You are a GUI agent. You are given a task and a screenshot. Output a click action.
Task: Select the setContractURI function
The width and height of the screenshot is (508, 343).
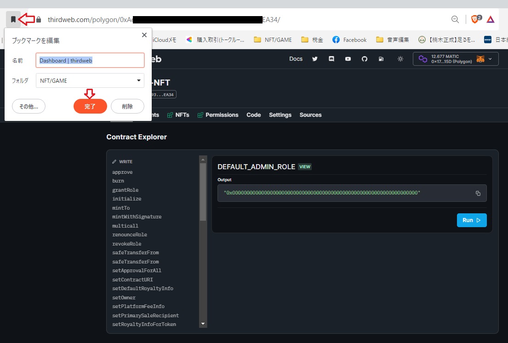(132, 280)
